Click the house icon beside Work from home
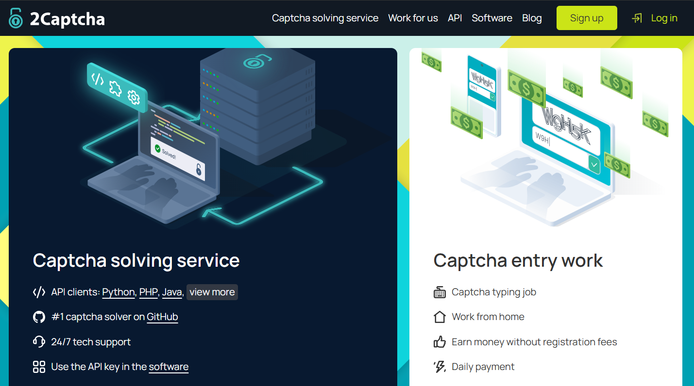This screenshot has width=694, height=386. point(440,317)
